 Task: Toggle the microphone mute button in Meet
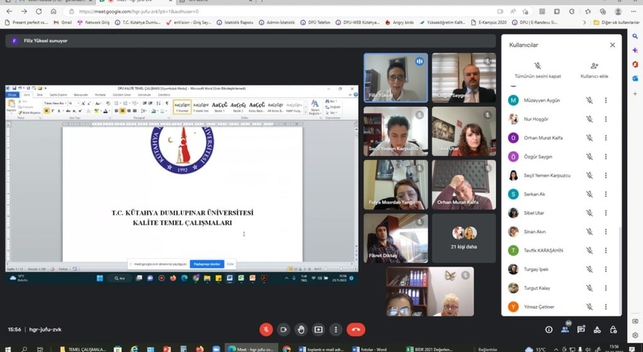266,329
